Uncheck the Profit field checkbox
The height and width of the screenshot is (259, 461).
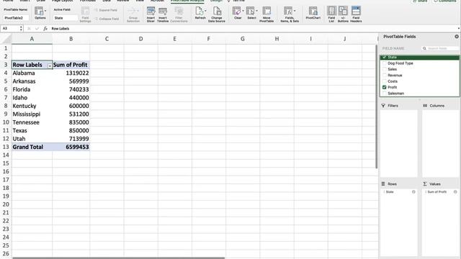(x=384, y=87)
